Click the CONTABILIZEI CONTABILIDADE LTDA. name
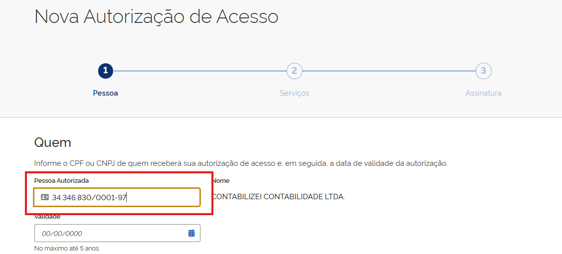This screenshot has height=254, width=562. [x=278, y=197]
